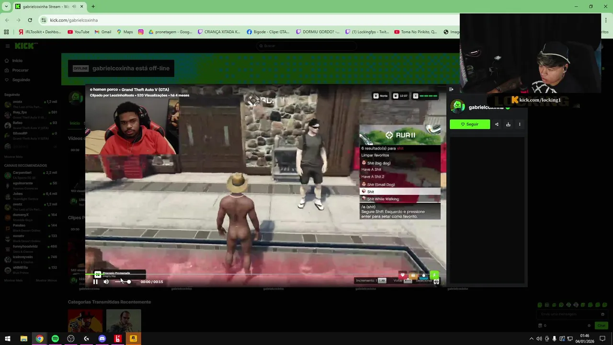Collapse the clip side panel arrow
The height and width of the screenshot is (345, 613).
[451, 89]
